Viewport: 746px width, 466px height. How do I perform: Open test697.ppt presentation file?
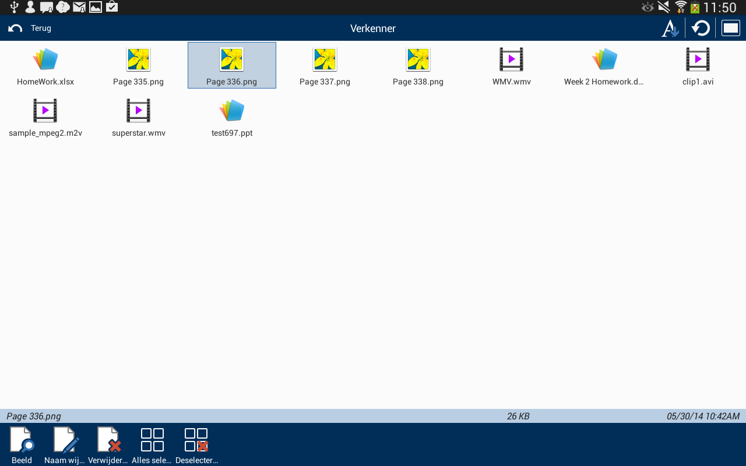tap(232, 116)
